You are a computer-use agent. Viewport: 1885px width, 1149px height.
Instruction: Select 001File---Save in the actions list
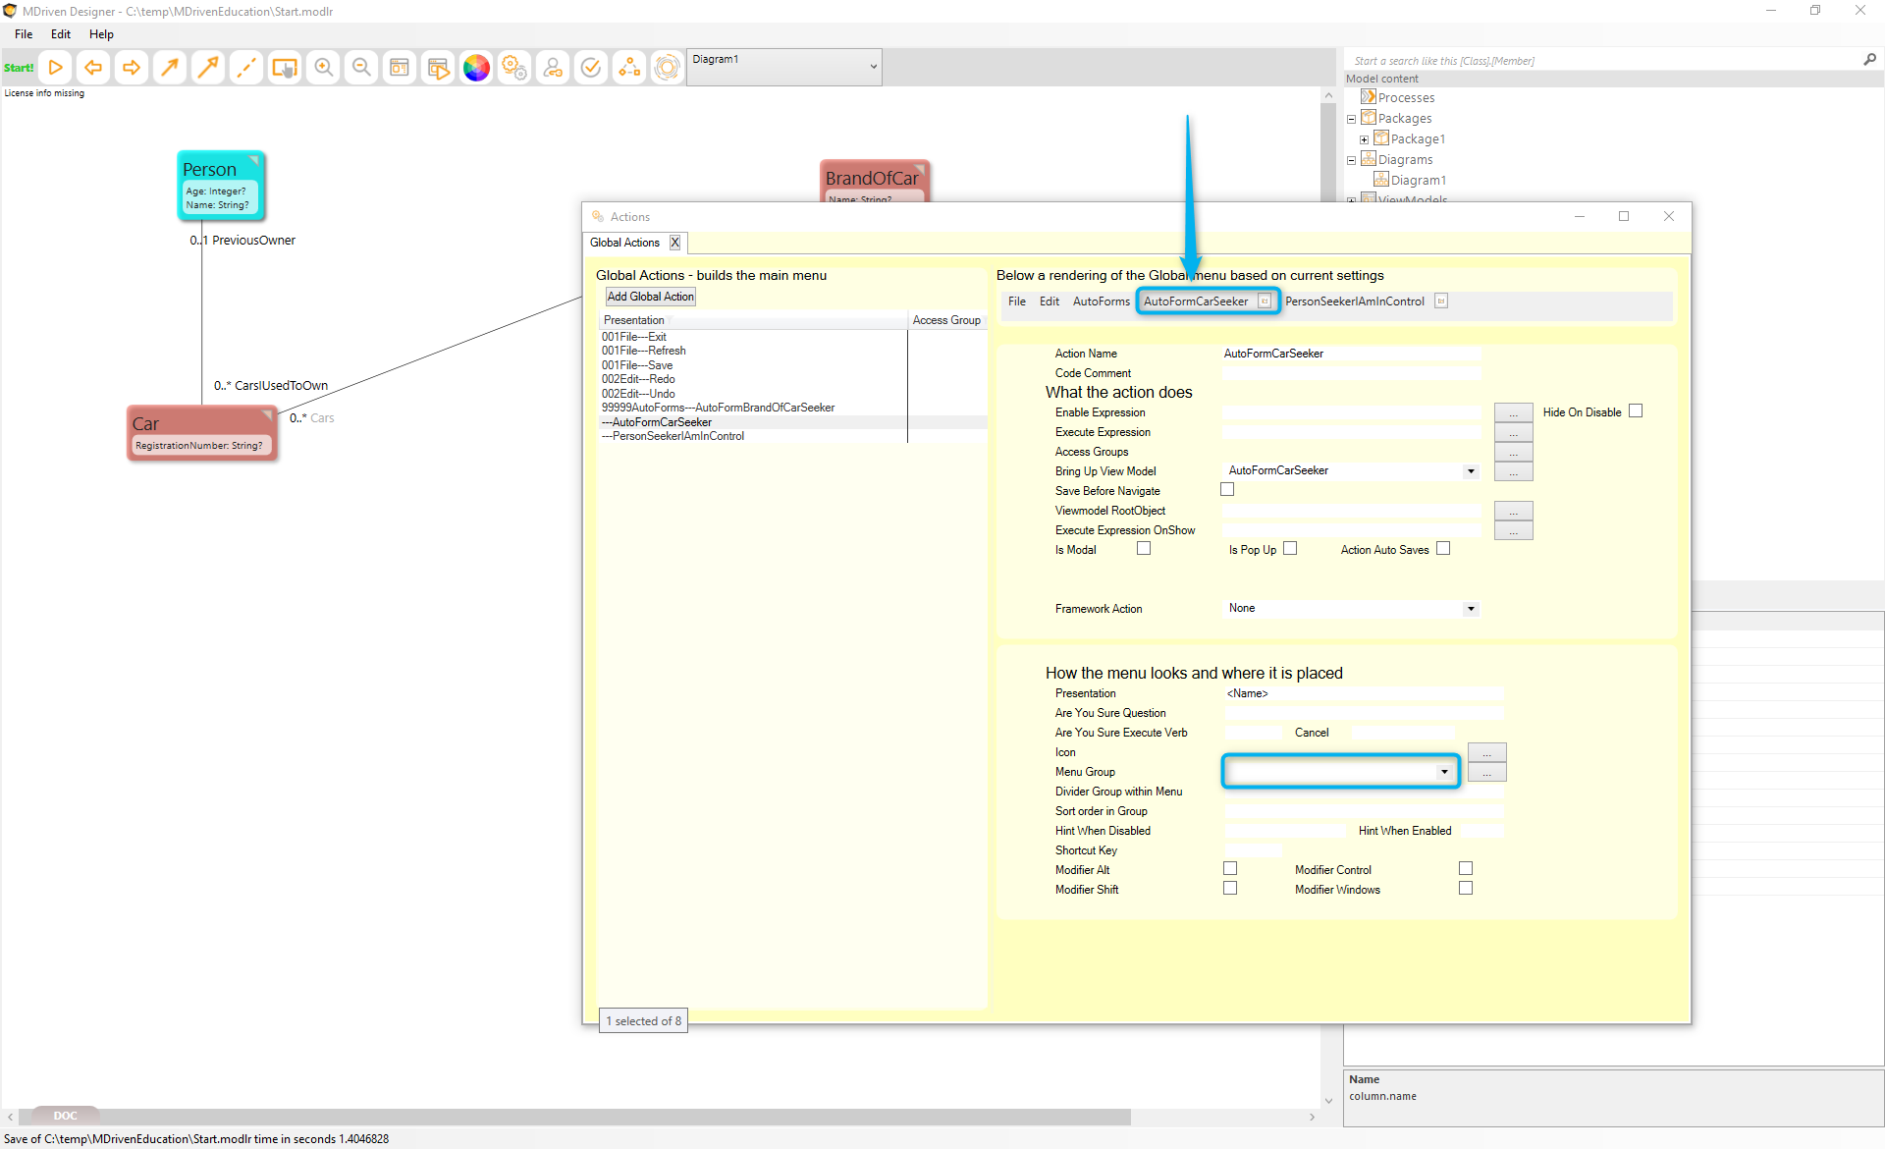click(x=637, y=365)
